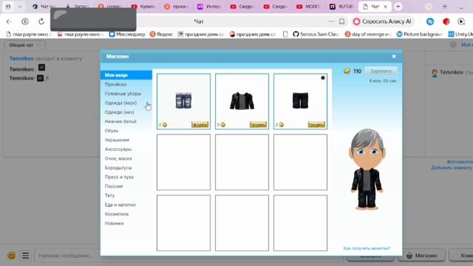The image size is (473, 266).
Task: Select the Головные уборы category
Action: (123, 94)
